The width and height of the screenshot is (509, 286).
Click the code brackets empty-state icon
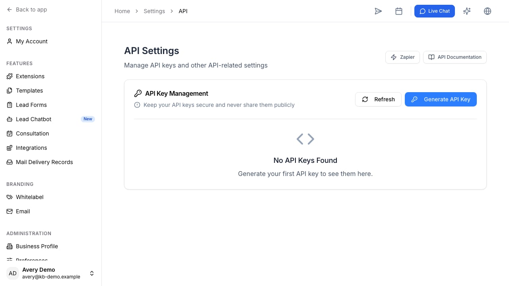coord(305,139)
